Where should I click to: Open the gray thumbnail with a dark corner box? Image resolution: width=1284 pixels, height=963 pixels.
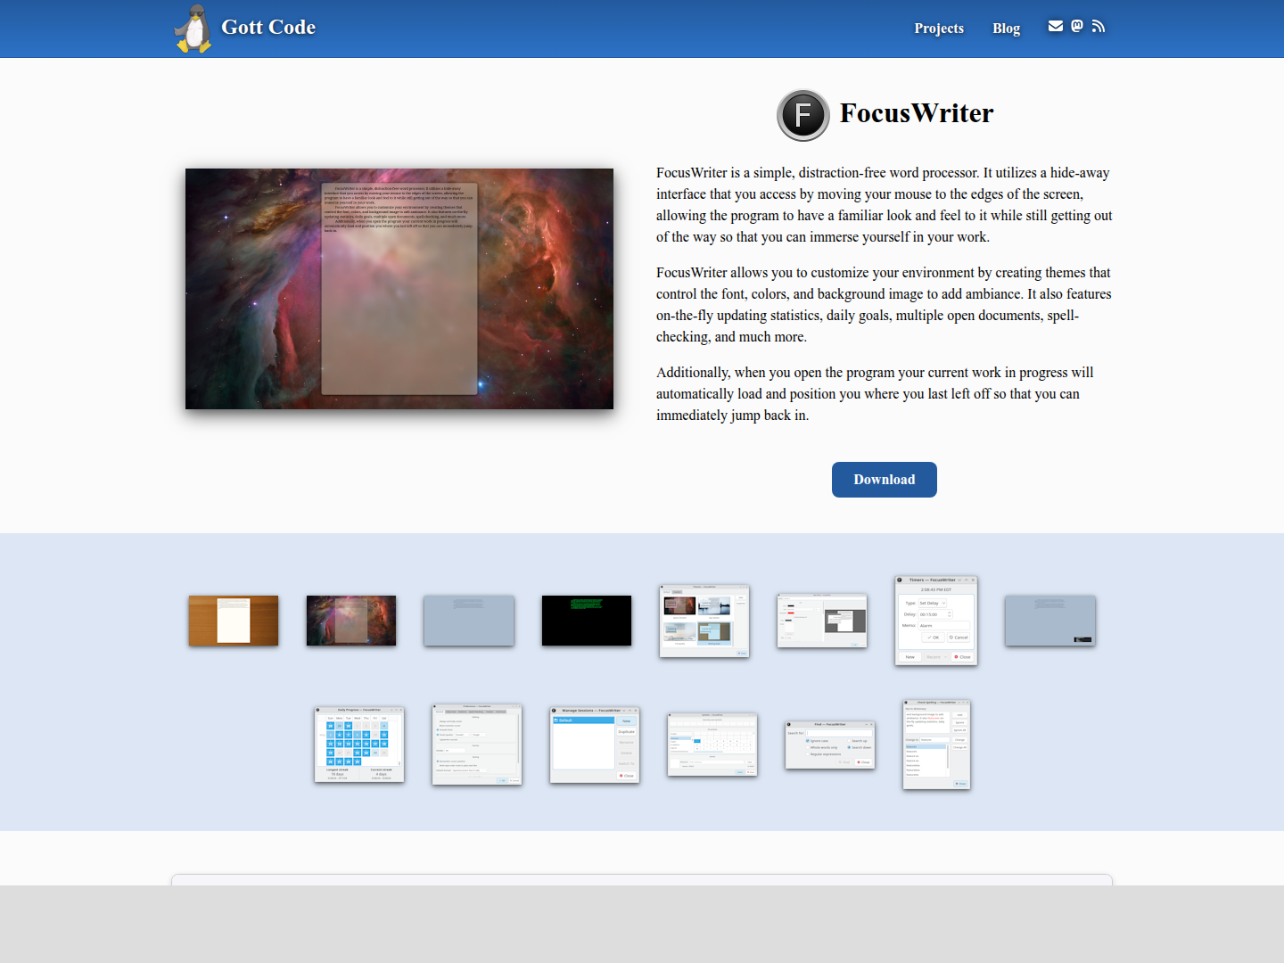(x=1050, y=621)
